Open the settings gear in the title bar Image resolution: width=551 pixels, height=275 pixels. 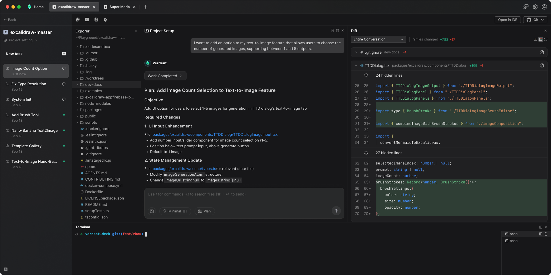(535, 7)
